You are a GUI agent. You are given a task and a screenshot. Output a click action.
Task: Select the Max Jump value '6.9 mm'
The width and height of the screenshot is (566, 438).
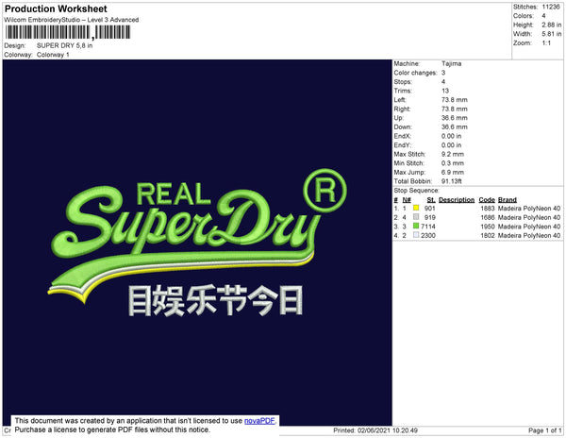[453, 172]
